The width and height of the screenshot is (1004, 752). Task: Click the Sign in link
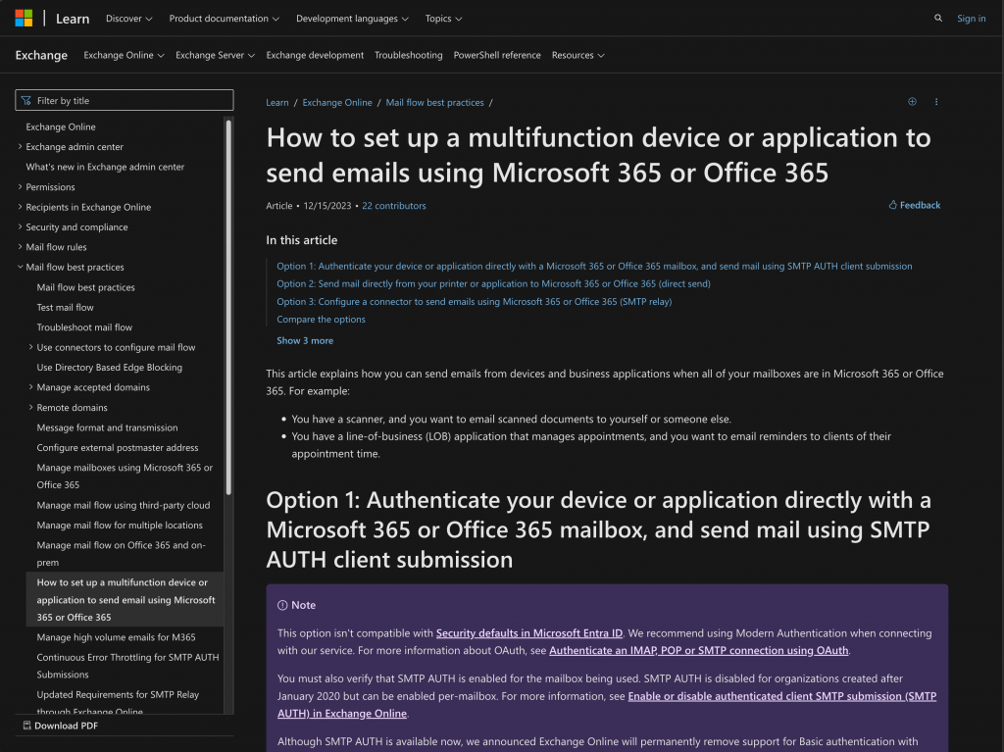point(971,19)
